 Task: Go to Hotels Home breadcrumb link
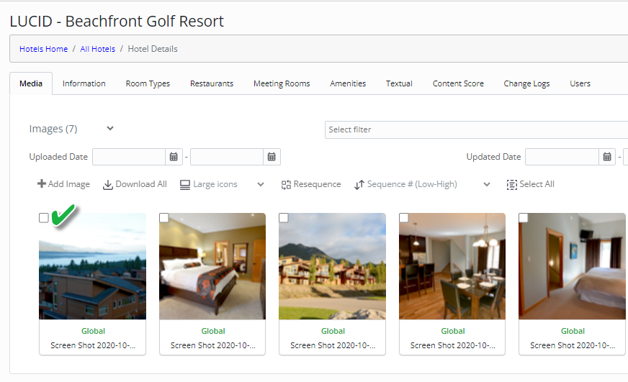pyautogui.click(x=43, y=49)
